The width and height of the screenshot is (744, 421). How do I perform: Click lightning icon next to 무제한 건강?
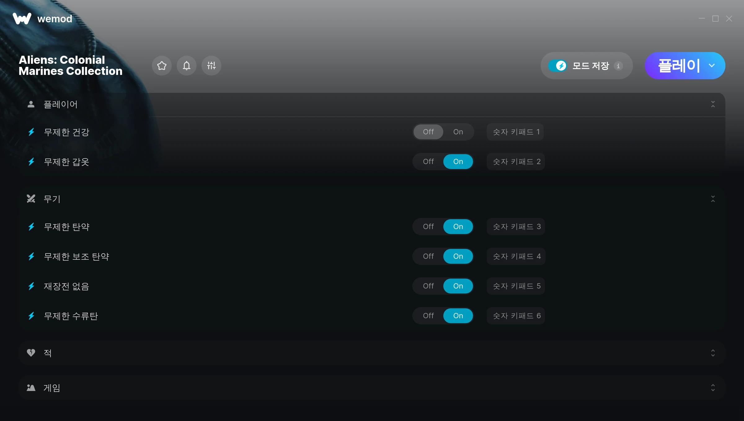point(31,132)
